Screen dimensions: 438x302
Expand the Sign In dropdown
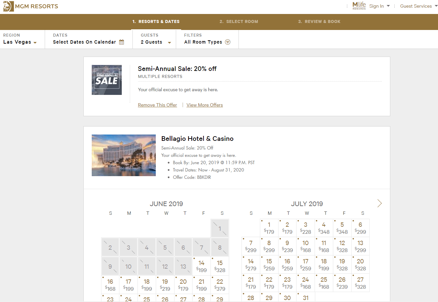[380, 6]
